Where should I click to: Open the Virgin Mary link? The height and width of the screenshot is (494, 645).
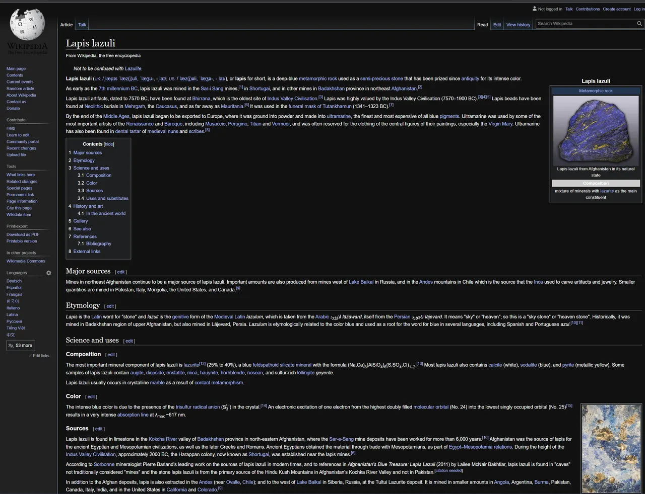tap(501, 124)
